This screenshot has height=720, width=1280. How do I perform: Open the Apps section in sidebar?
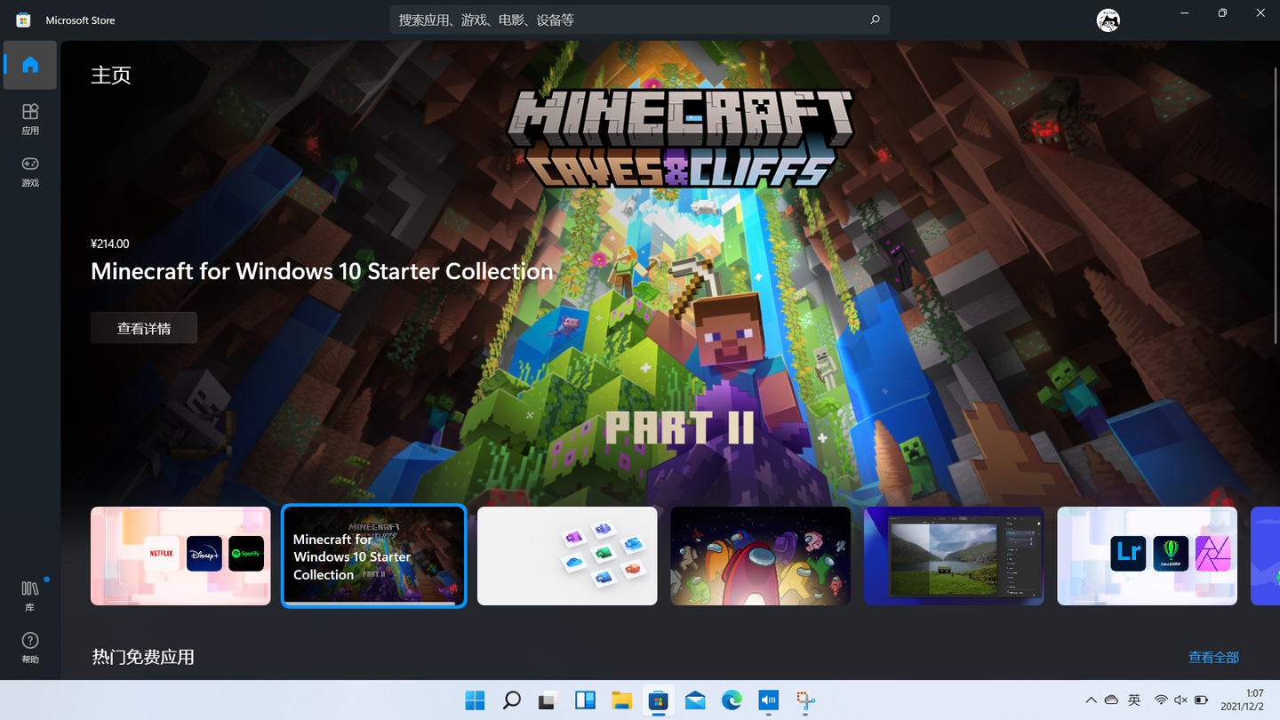coord(30,118)
